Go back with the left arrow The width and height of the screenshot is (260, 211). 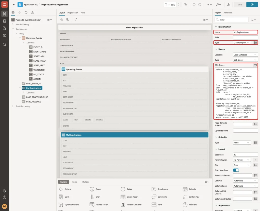click(14, 5)
